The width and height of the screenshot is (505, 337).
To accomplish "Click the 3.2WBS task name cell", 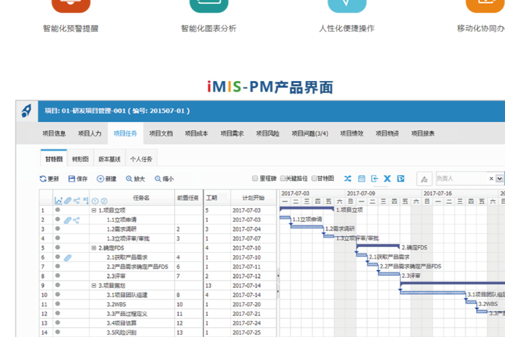I will click(132, 304).
